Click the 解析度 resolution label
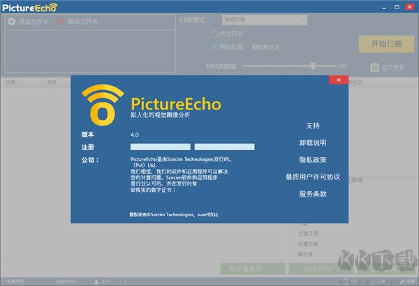The image size is (419, 286). point(305,254)
